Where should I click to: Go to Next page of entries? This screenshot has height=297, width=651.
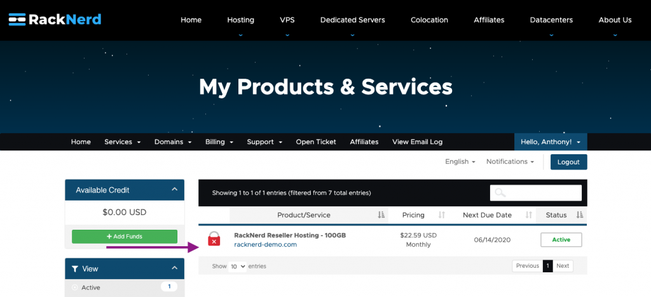(x=563, y=266)
